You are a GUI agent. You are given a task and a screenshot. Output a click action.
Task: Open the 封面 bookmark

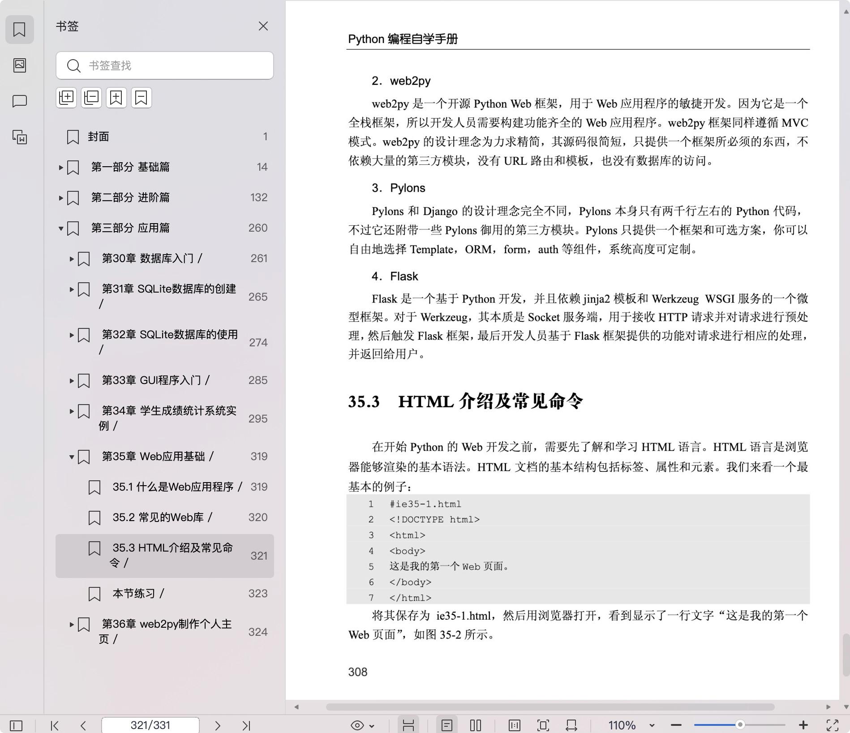tap(165, 137)
